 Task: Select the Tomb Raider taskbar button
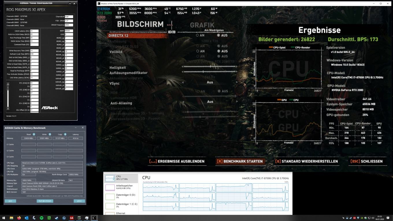point(94,218)
